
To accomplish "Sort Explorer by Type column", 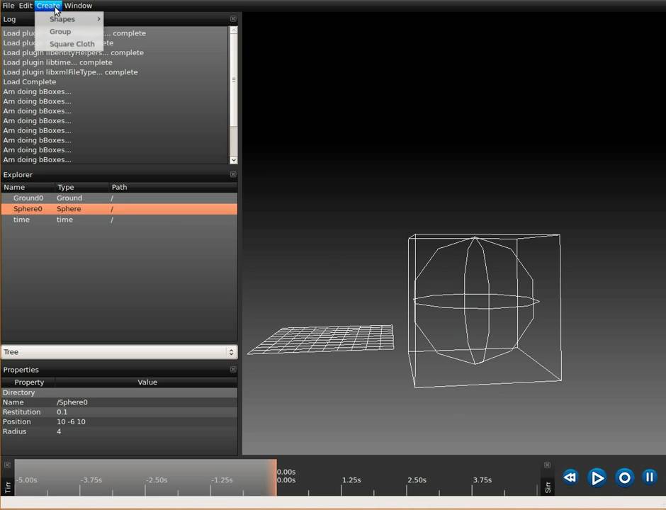I will tap(82, 187).
